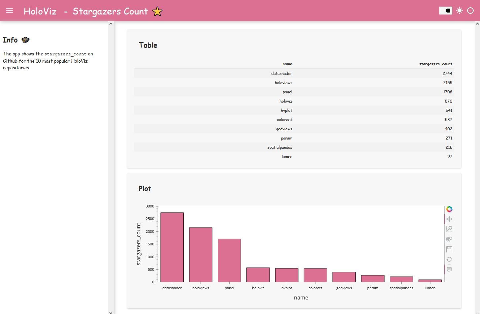This screenshot has width=480, height=314.
Task: Select the panel table row name
Action: click(287, 92)
